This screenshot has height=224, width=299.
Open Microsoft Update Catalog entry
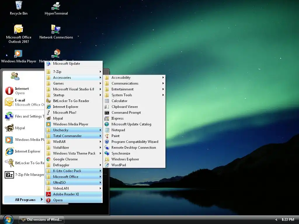pyautogui.click(x=134, y=124)
